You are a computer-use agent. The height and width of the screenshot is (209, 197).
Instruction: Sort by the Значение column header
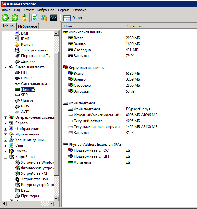[160, 26]
